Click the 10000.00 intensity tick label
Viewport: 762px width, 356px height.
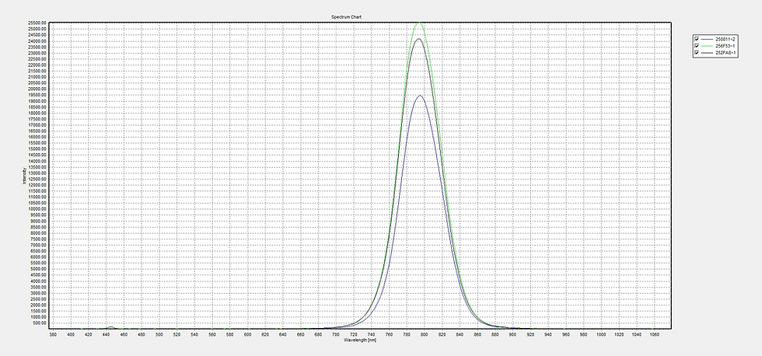[37, 209]
